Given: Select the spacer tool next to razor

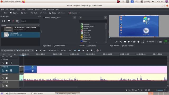Looking at the screenshot, I should [44, 50].
